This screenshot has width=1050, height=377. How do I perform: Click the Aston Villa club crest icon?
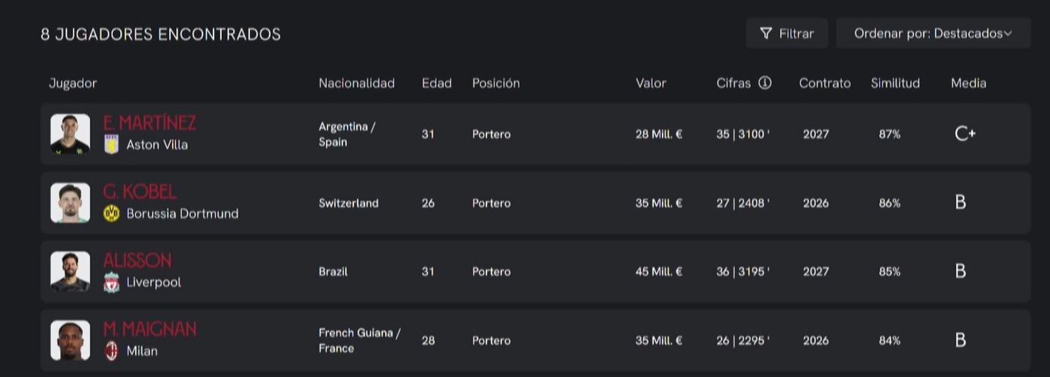[x=111, y=144]
